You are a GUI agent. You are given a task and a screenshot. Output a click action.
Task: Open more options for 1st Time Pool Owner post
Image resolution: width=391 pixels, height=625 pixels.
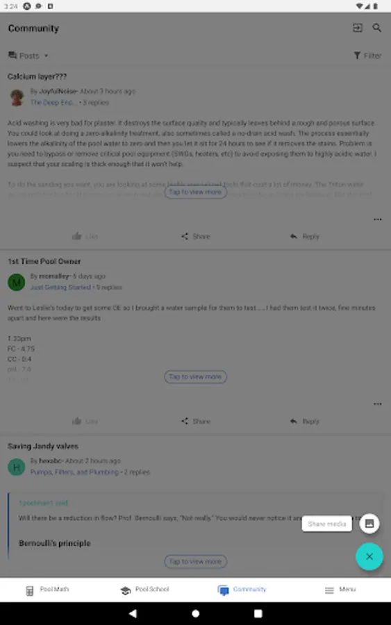click(377, 404)
